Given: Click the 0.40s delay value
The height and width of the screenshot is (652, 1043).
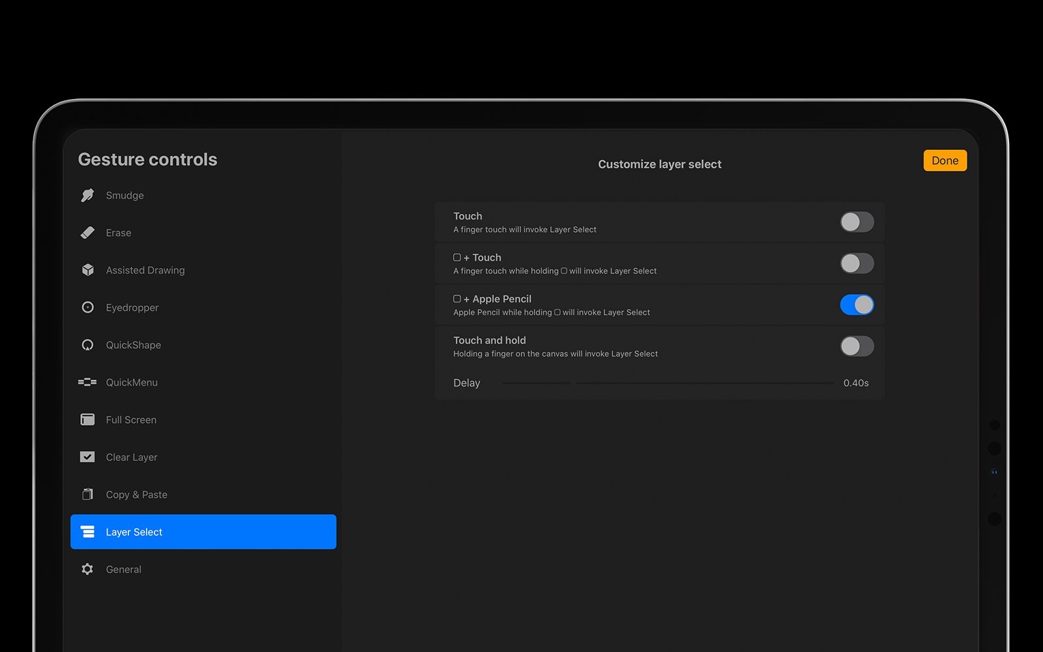Looking at the screenshot, I should coord(855,383).
